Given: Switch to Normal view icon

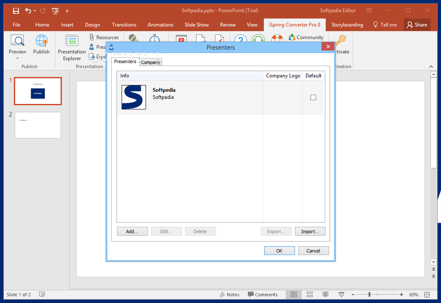Looking at the screenshot, I should click(x=294, y=295).
